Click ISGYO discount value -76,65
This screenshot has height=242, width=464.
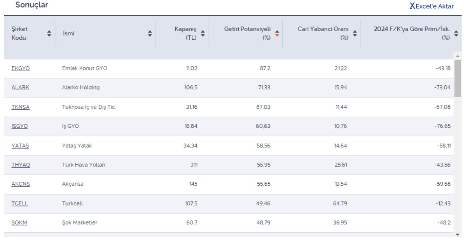click(x=443, y=126)
